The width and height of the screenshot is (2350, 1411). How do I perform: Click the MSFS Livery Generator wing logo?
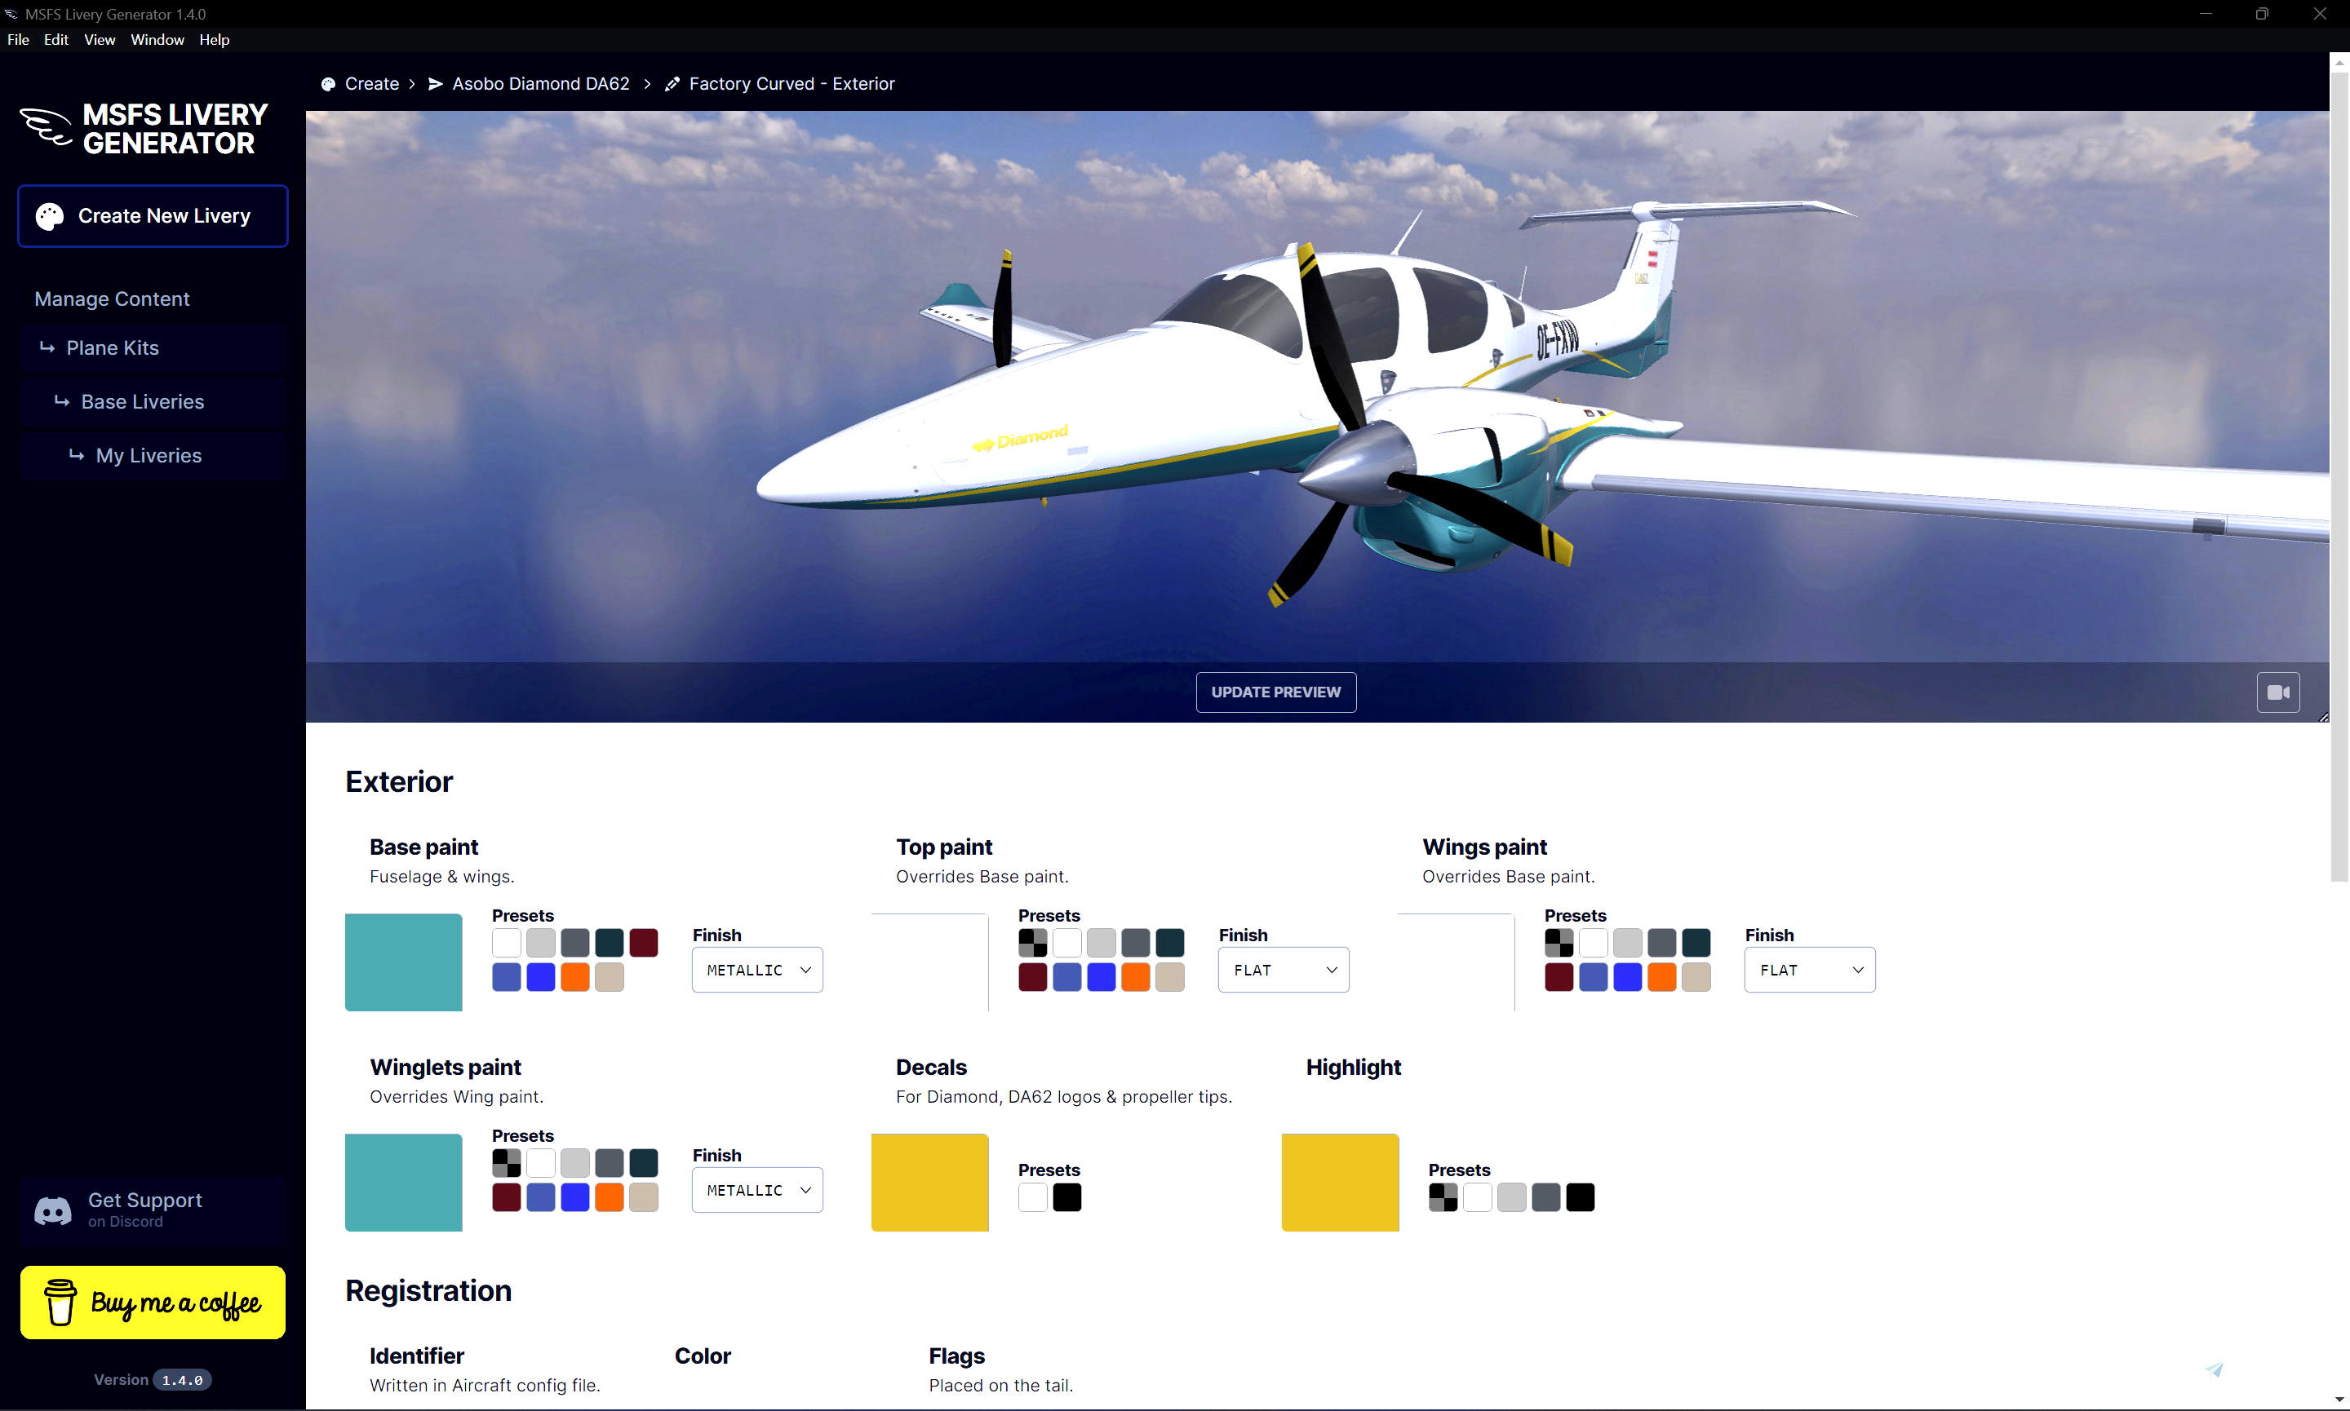[x=45, y=126]
